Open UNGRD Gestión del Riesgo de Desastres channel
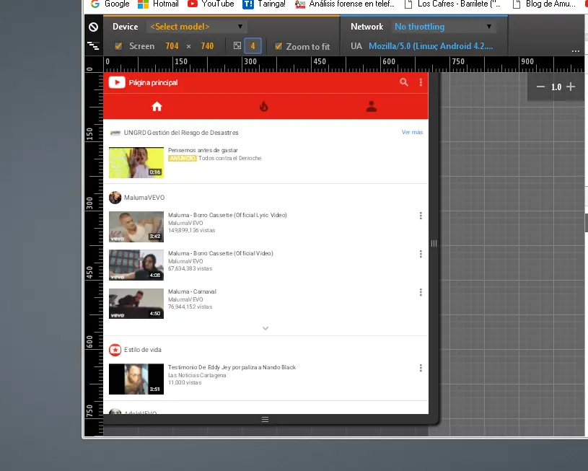588x471 pixels. click(181, 133)
